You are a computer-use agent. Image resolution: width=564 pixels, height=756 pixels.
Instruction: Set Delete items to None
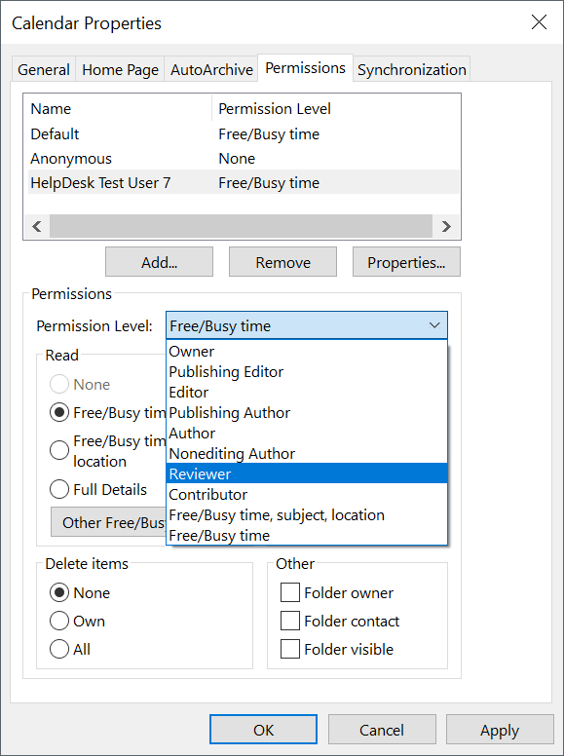click(59, 592)
